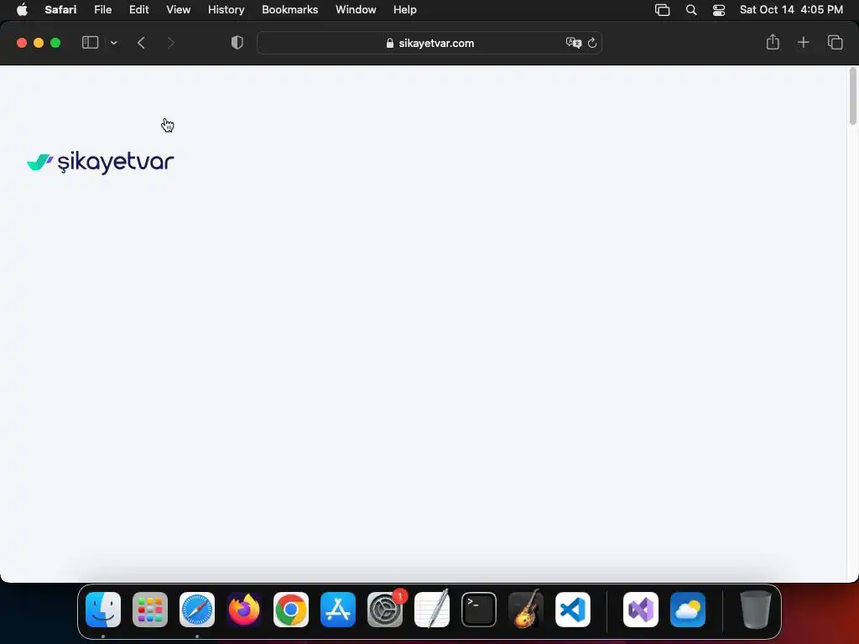Screen dimensions: 859x644
Task: Open the Edit menu
Action: pos(138,9)
